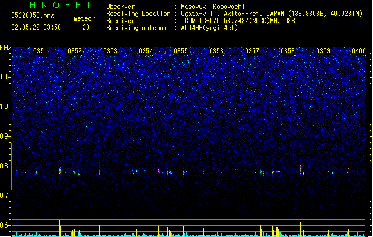
Task: Click the 1.0 kHz axis label
Action: [x=4, y=107]
